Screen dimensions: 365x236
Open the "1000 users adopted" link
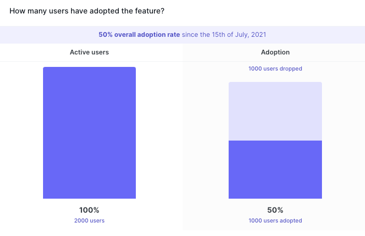tap(275, 220)
